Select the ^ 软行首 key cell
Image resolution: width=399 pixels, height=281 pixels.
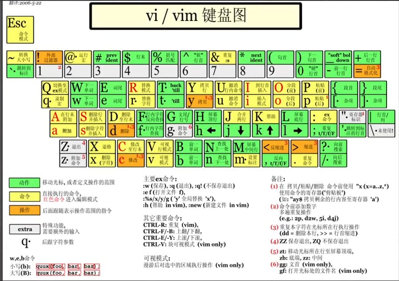tap(194, 57)
